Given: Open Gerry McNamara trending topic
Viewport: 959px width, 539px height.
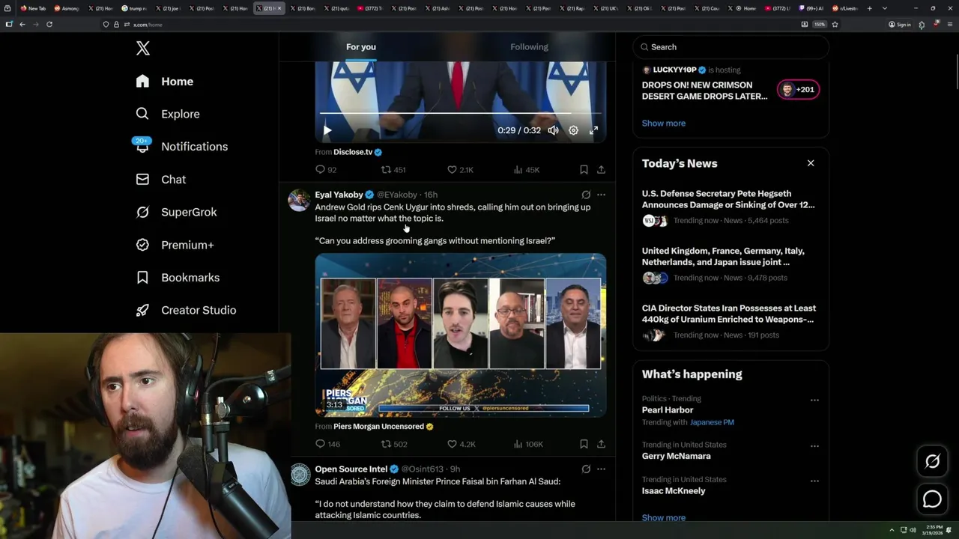Looking at the screenshot, I should click(x=676, y=456).
